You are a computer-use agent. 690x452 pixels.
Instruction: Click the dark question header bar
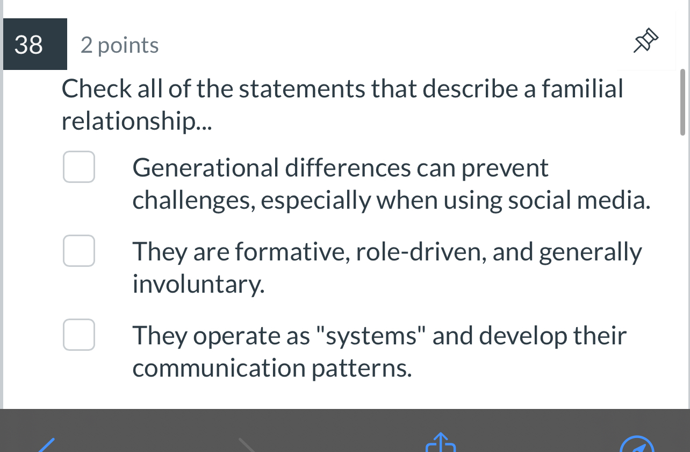coord(34,45)
